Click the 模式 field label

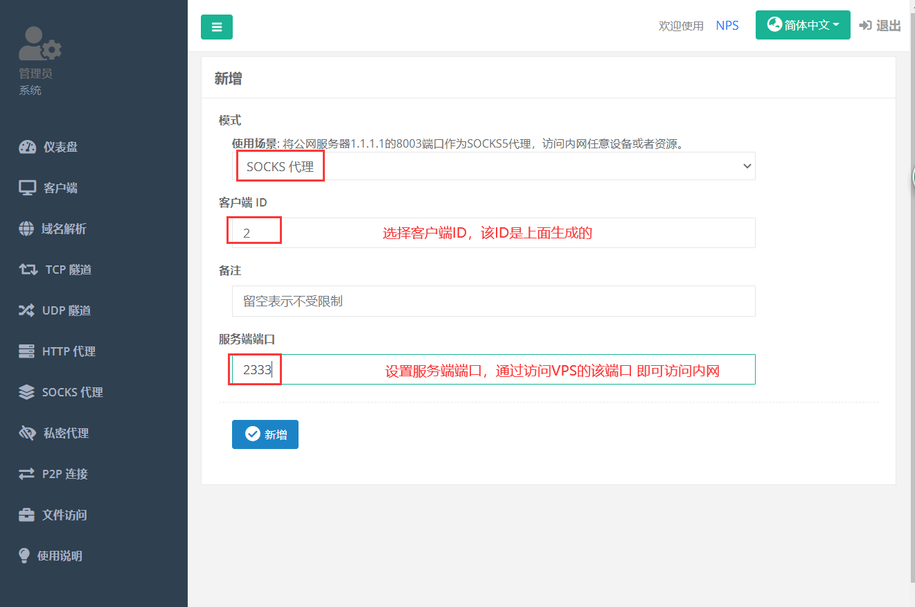click(230, 121)
